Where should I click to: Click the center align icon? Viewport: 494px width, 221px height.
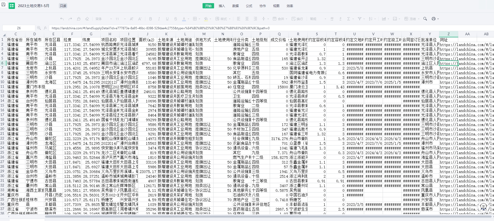click(247, 19)
